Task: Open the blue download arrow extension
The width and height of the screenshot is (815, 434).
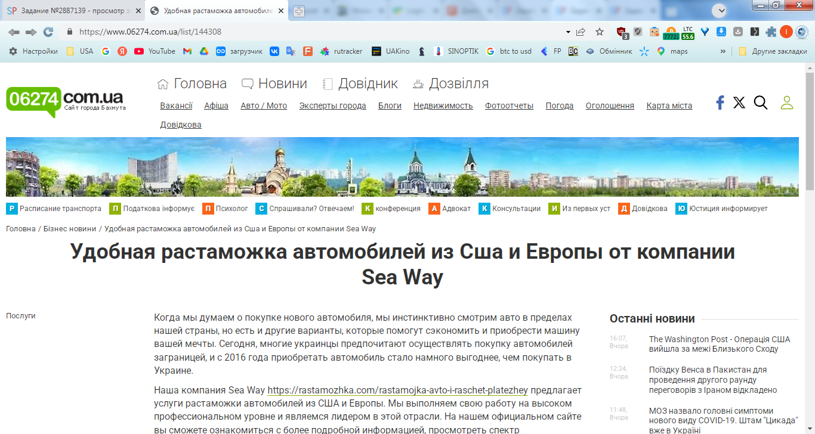Action: pos(721,32)
